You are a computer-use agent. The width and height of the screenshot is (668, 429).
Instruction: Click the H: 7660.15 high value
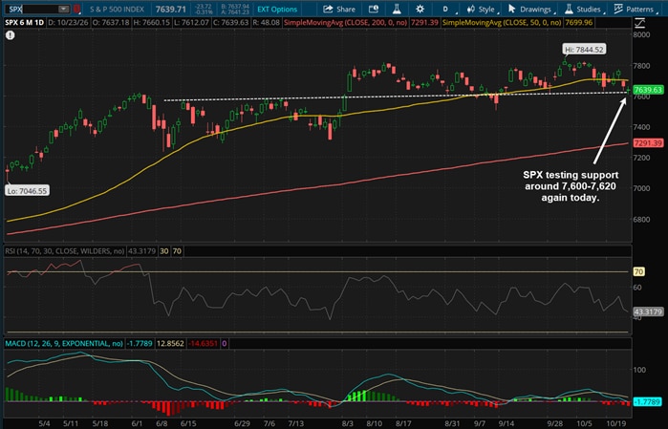pos(152,22)
